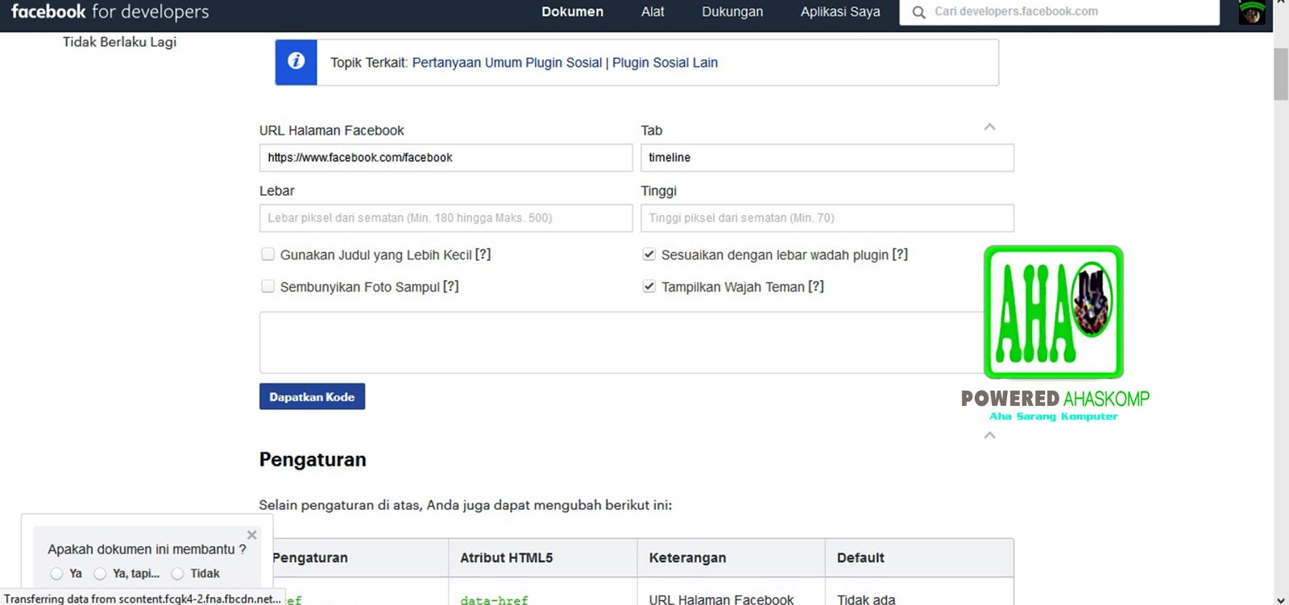The width and height of the screenshot is (1289, 605).
Task: Open [?] help for Gunakan Judul Lebih Kecil
Action: [x=483, y=255]
